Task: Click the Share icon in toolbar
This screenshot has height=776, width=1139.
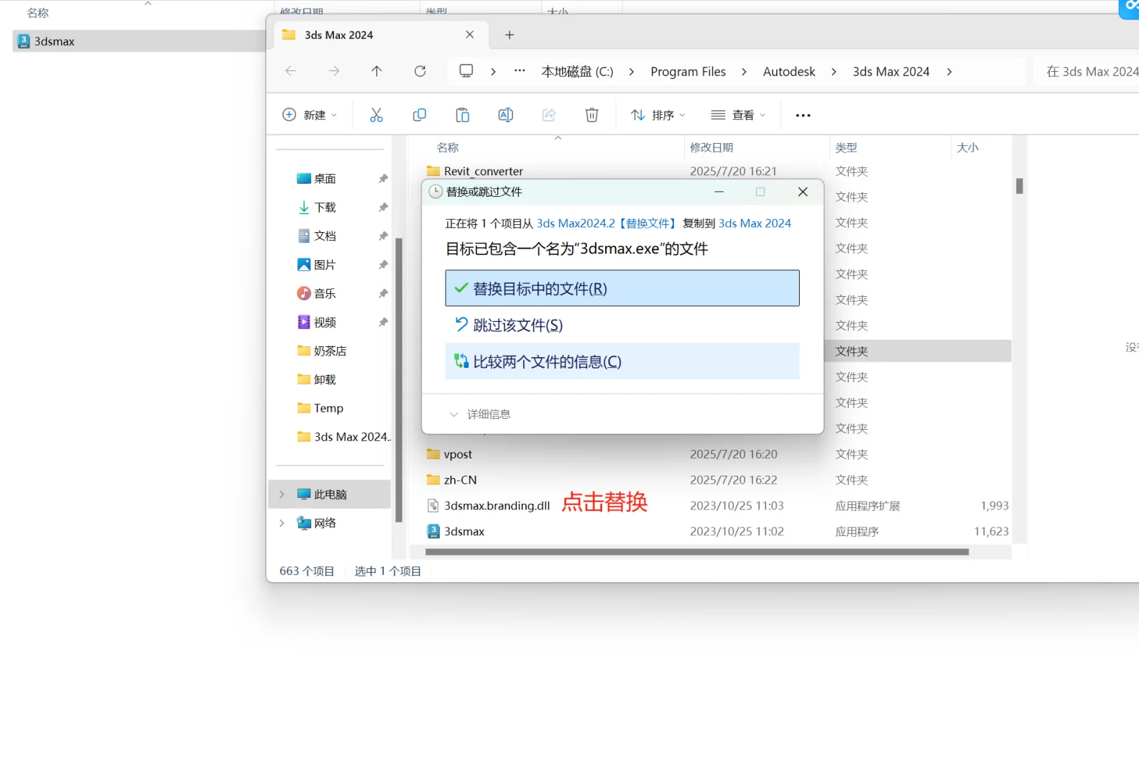Action: [x=548, y=115]
